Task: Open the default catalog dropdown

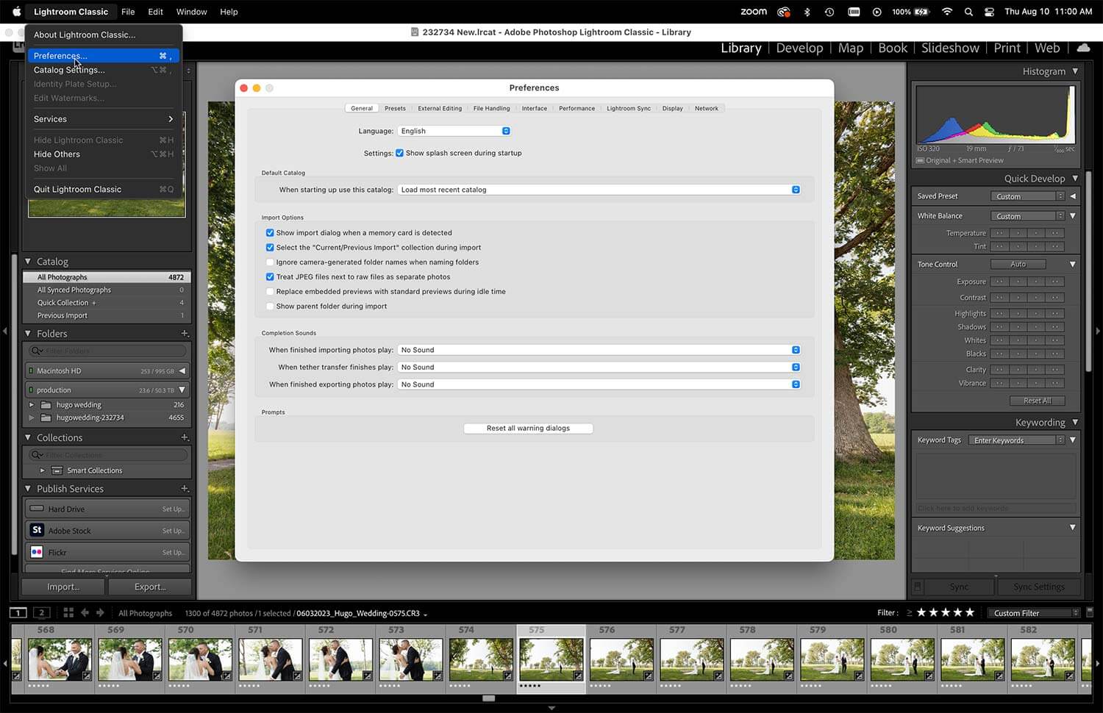Action: tap(599, 190)
